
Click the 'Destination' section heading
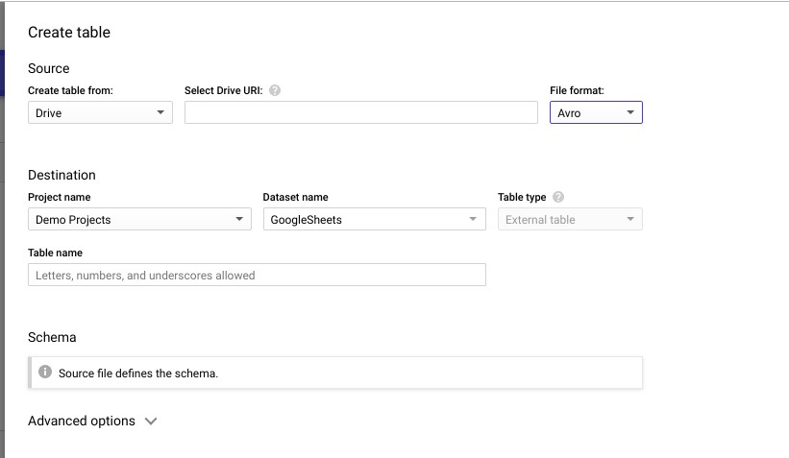pos(62,176)
